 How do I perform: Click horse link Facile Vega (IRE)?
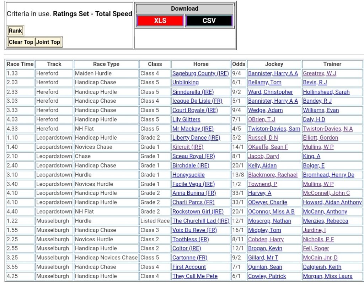coord(193,184)
